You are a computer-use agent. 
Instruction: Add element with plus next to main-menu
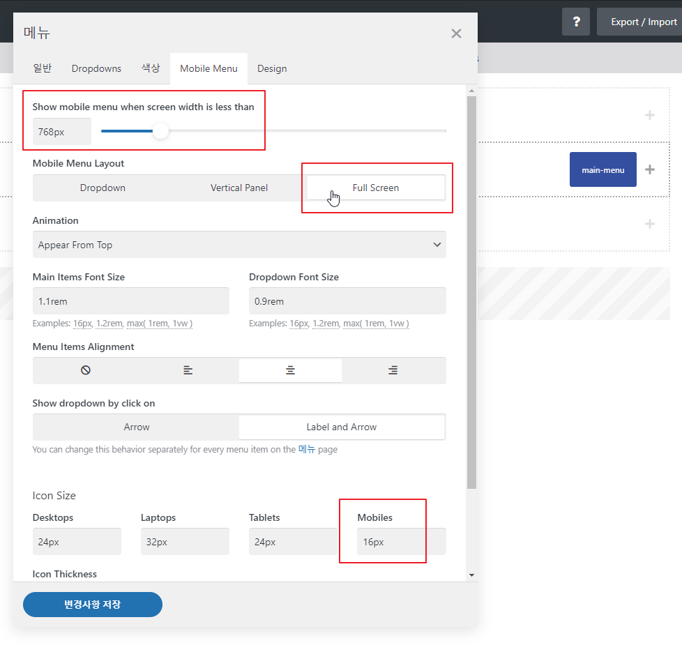[x=650, y=169]
